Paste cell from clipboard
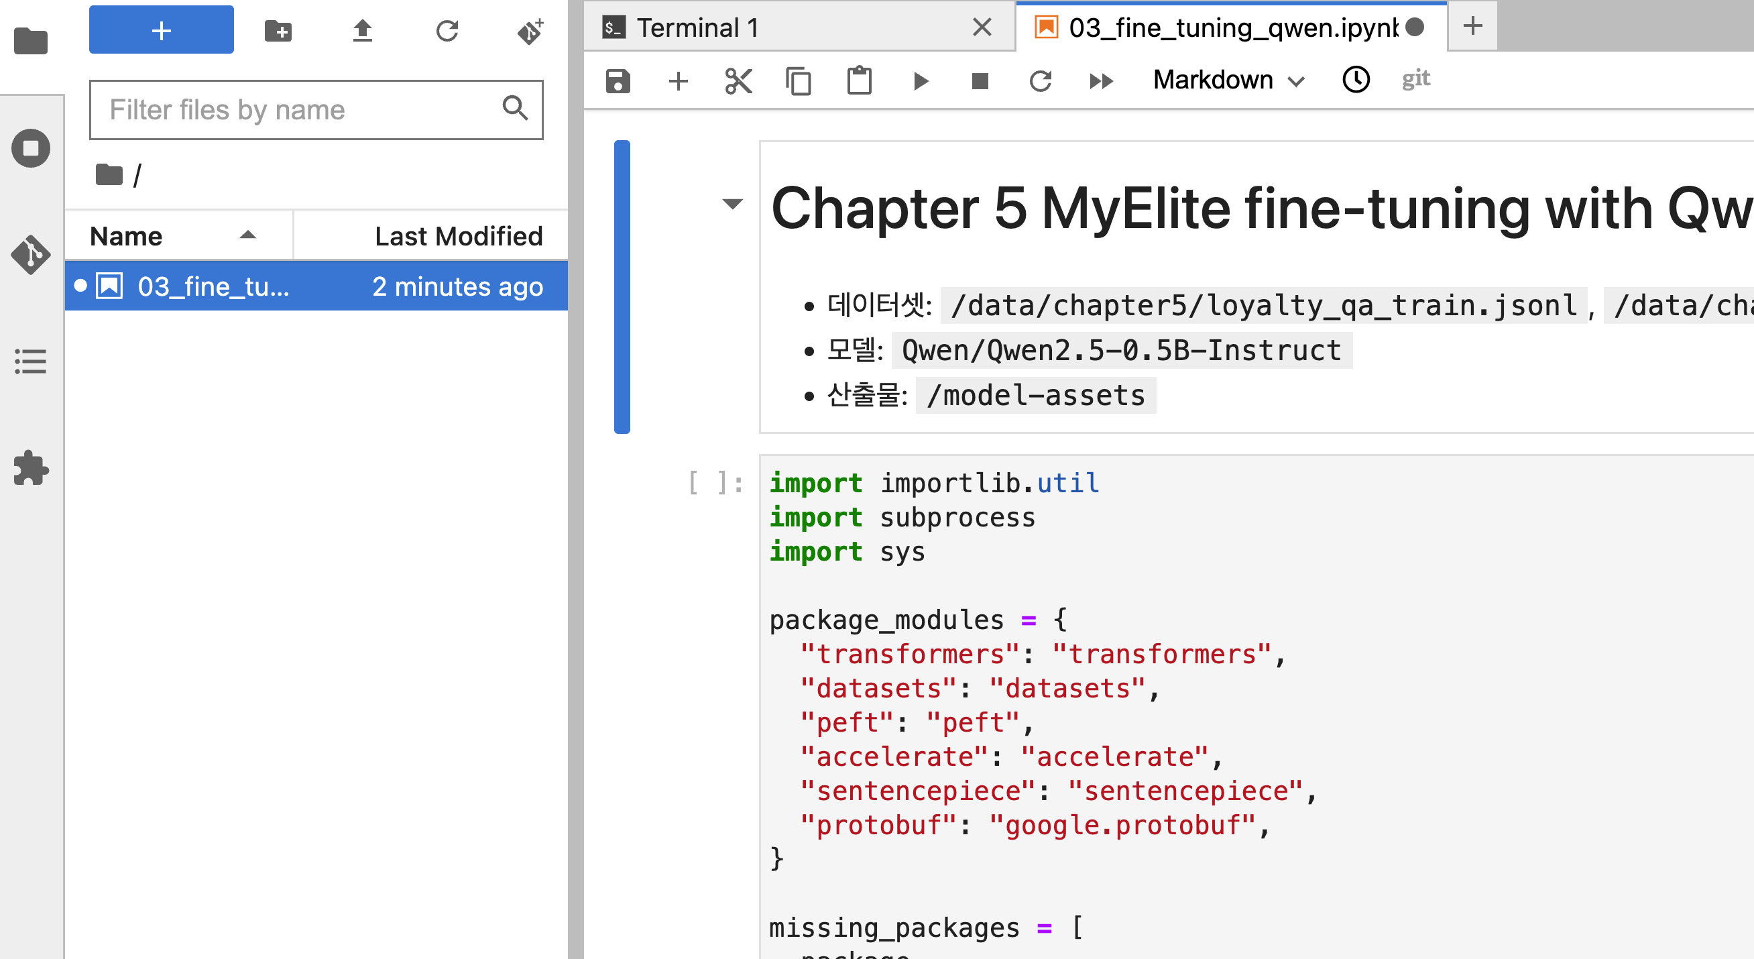 860,80
